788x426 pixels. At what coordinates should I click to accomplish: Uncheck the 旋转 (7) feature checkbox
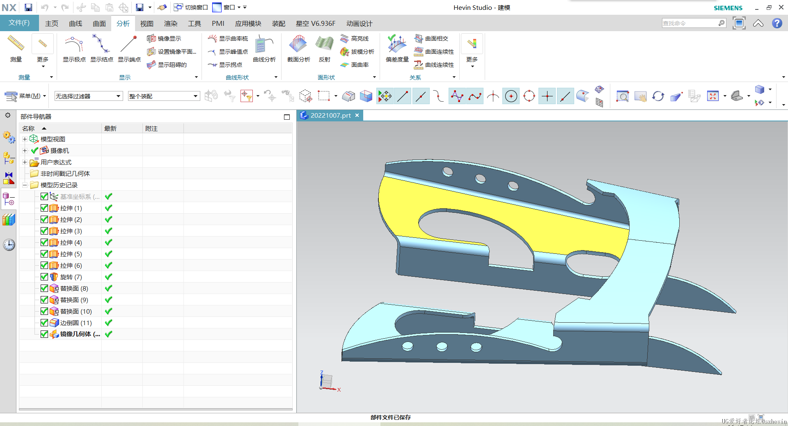click(x=44, y=277)
